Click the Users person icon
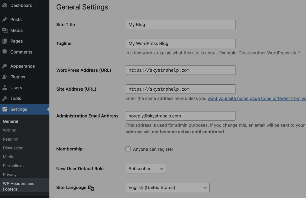Image resolution: width=306 pixels, height=198 pixels. [5, 88]
